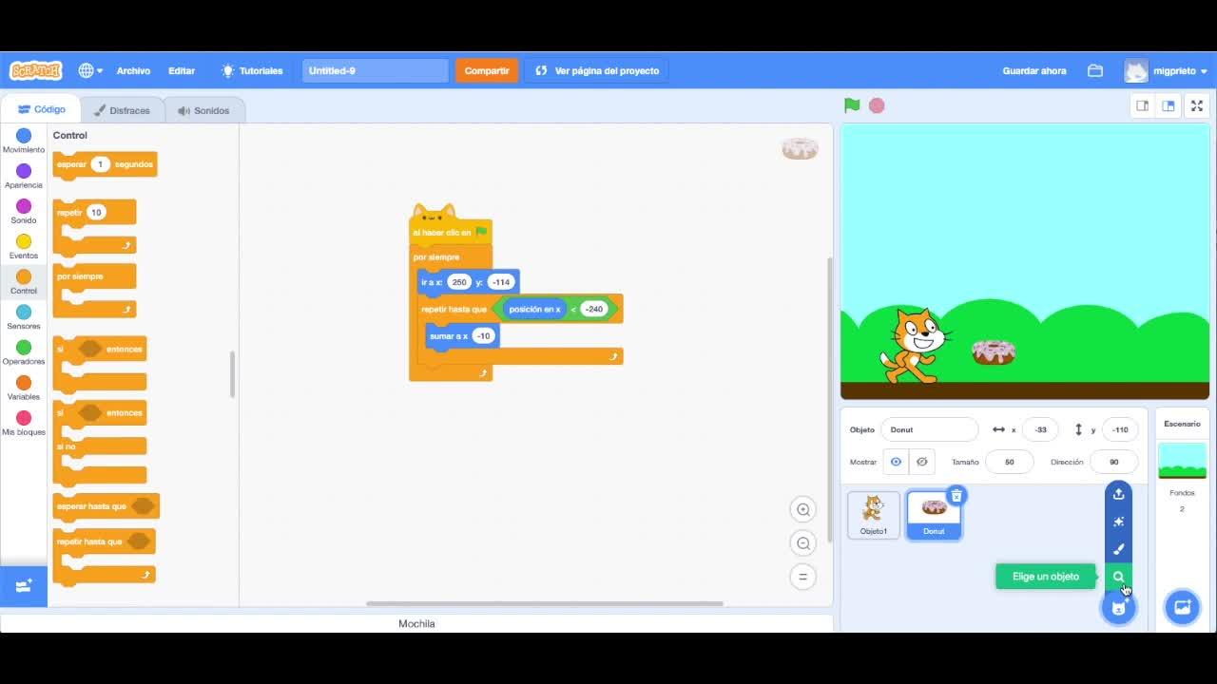Click the -10 value in sumar a x block

[483, 336]
